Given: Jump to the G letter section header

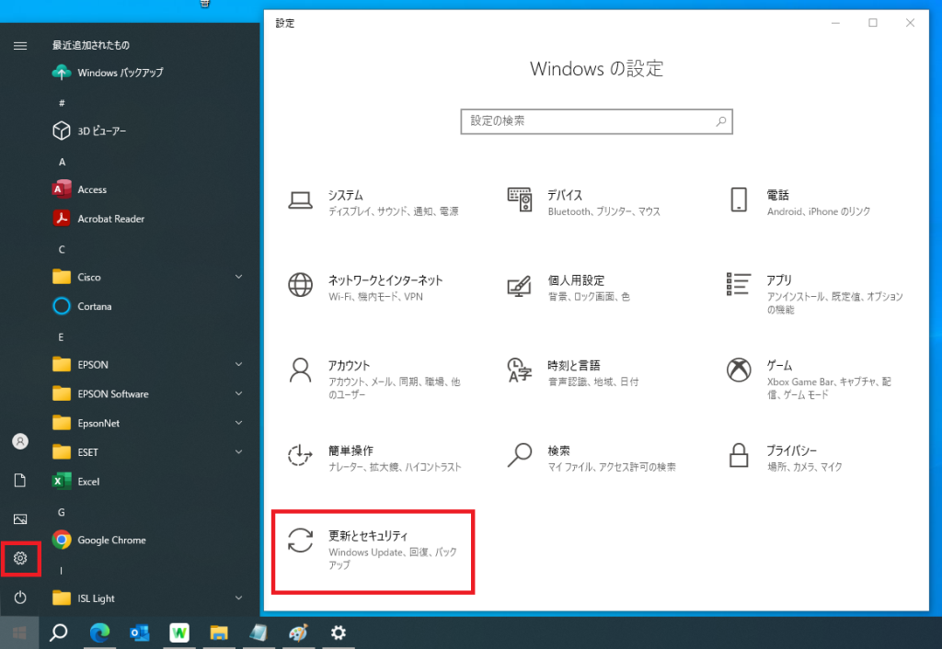Looking at the screenshot, I should click(x=62, y=512).
